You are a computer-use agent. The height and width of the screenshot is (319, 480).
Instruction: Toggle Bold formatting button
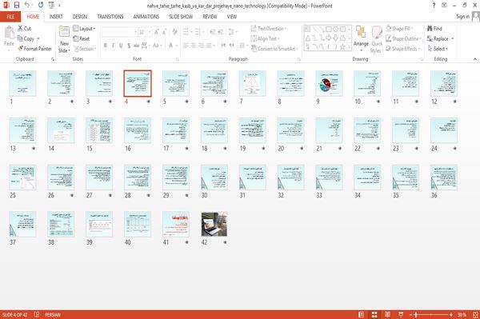click(x=106, y=46)
